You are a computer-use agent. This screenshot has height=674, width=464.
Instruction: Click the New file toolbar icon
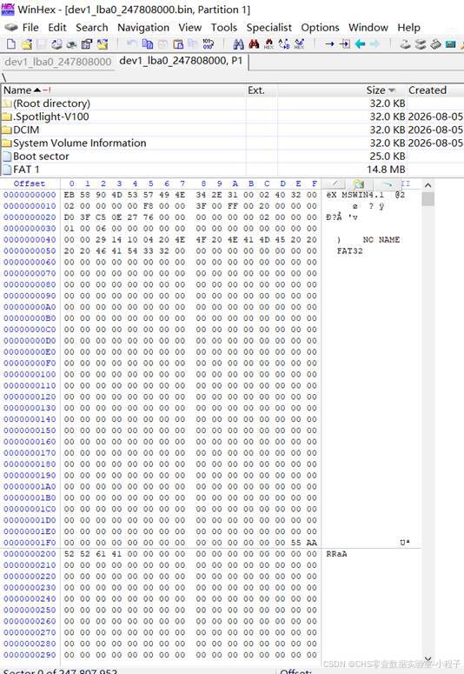click(11, 43)
